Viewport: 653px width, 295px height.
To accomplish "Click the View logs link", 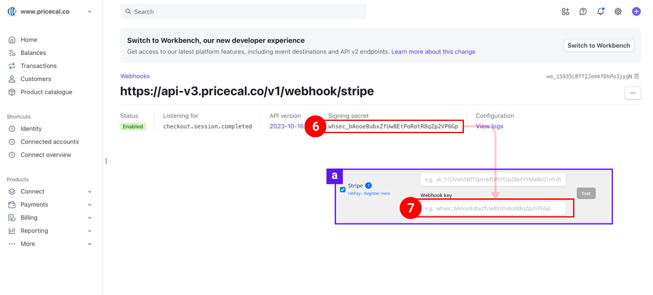I will (489, 126).
